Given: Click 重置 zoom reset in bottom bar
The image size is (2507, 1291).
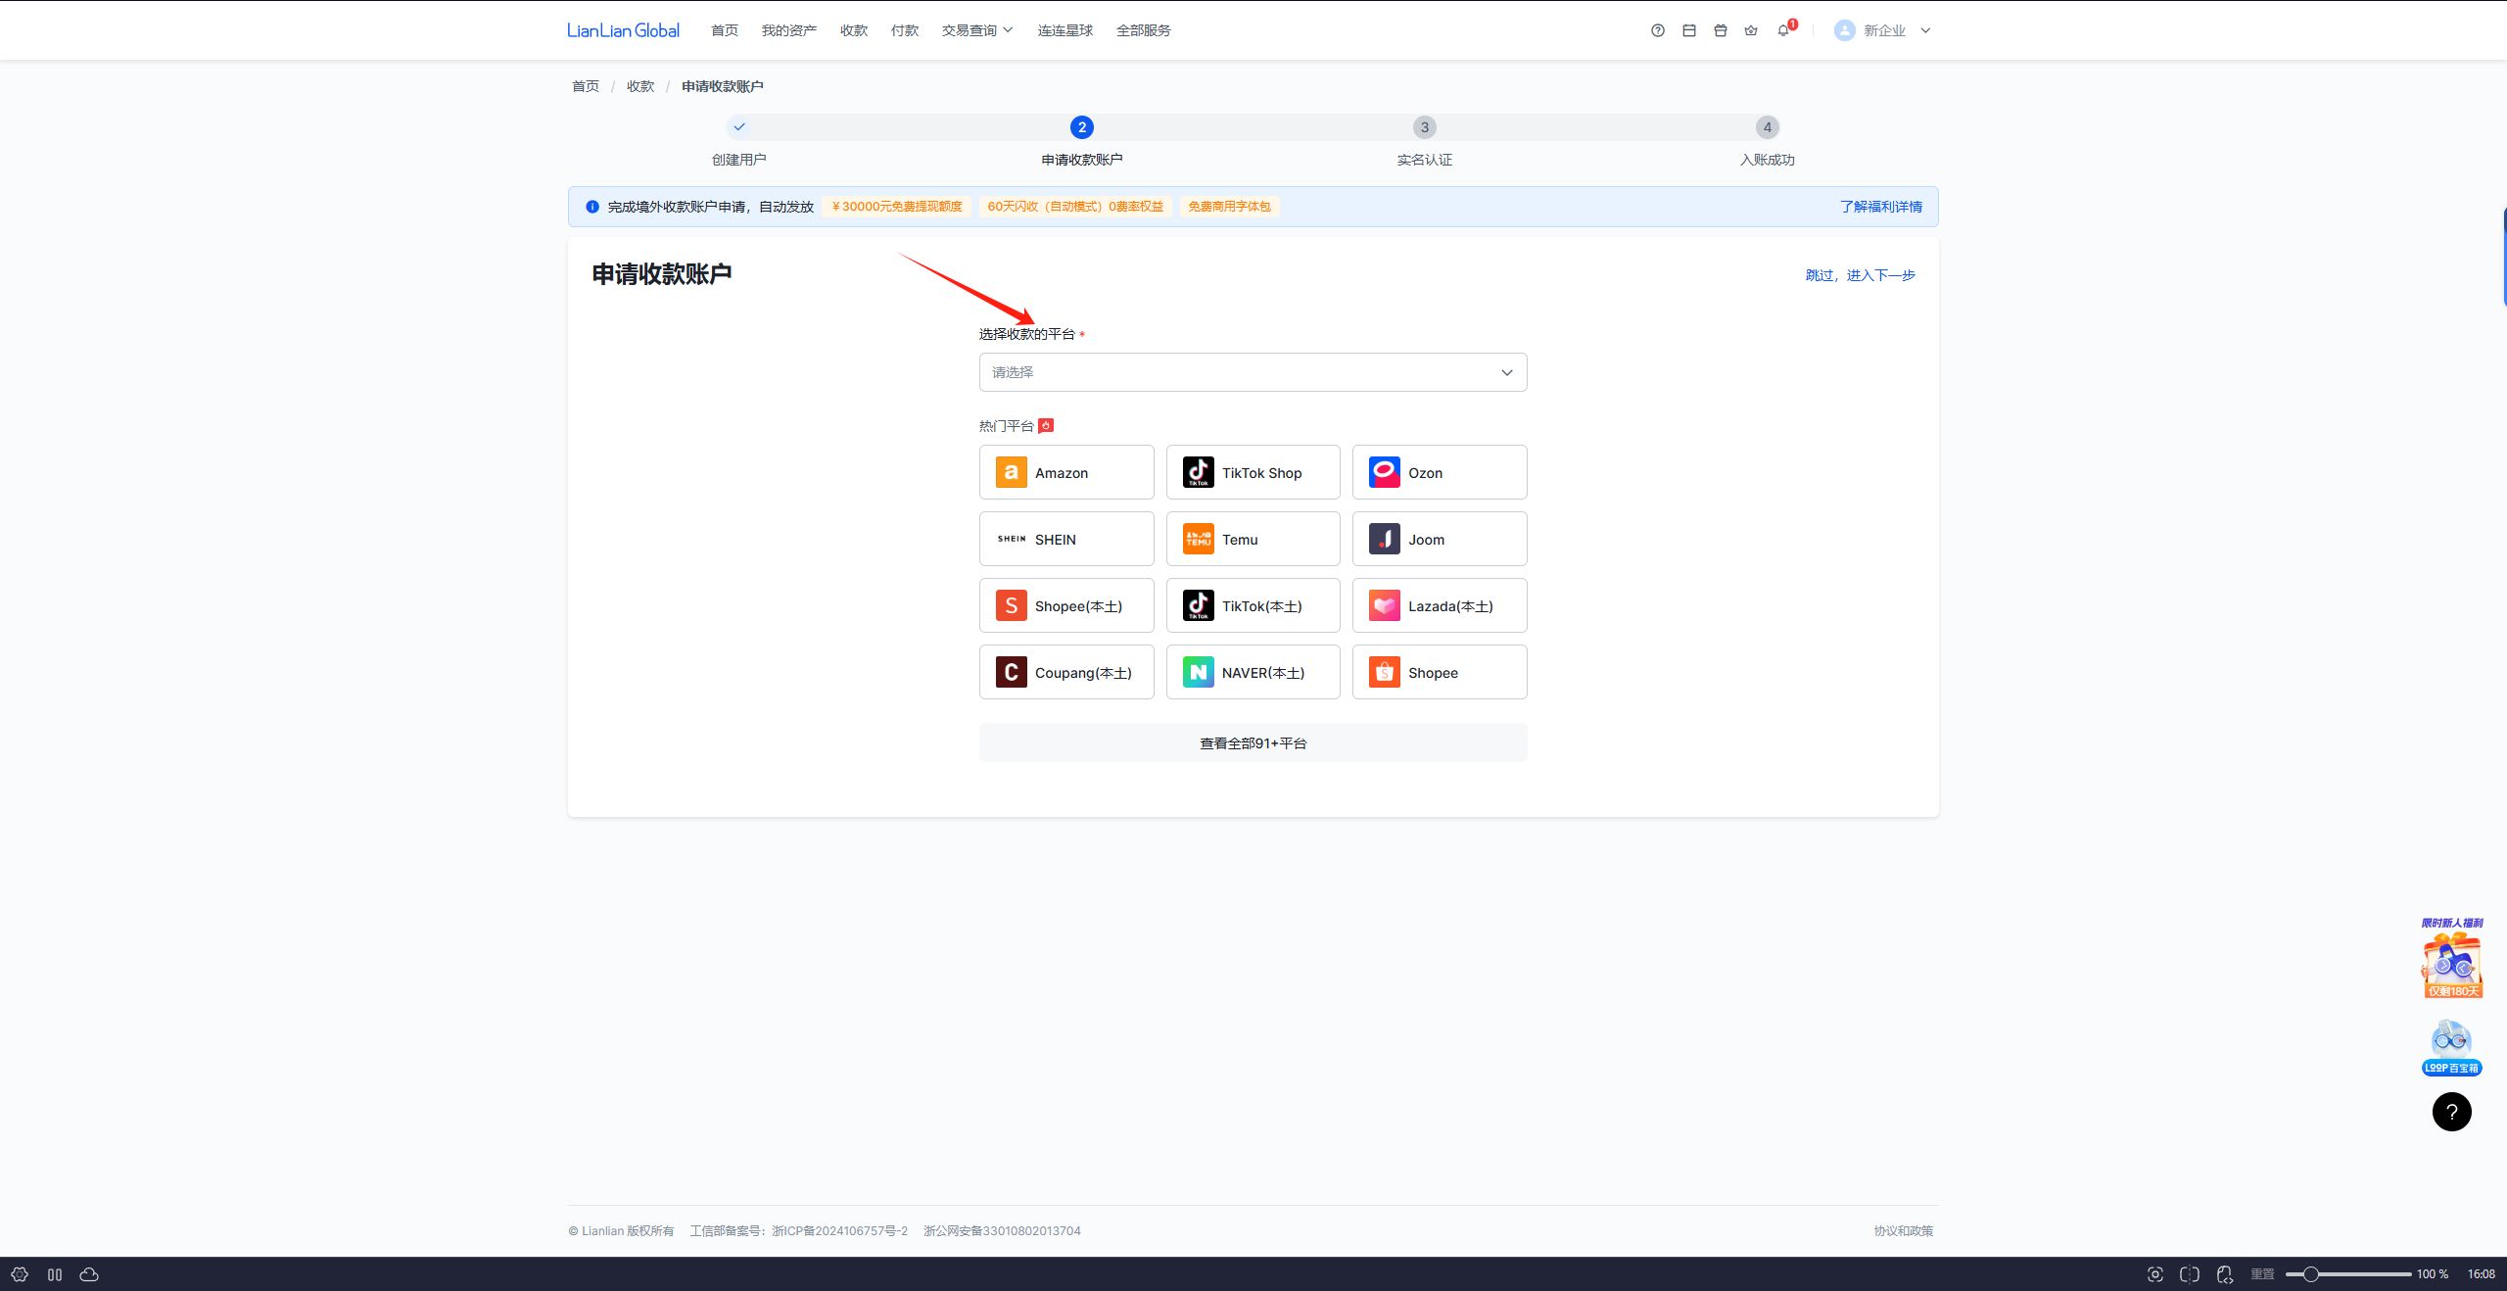Looking at the screenshot, I should pos(2262,1274).
